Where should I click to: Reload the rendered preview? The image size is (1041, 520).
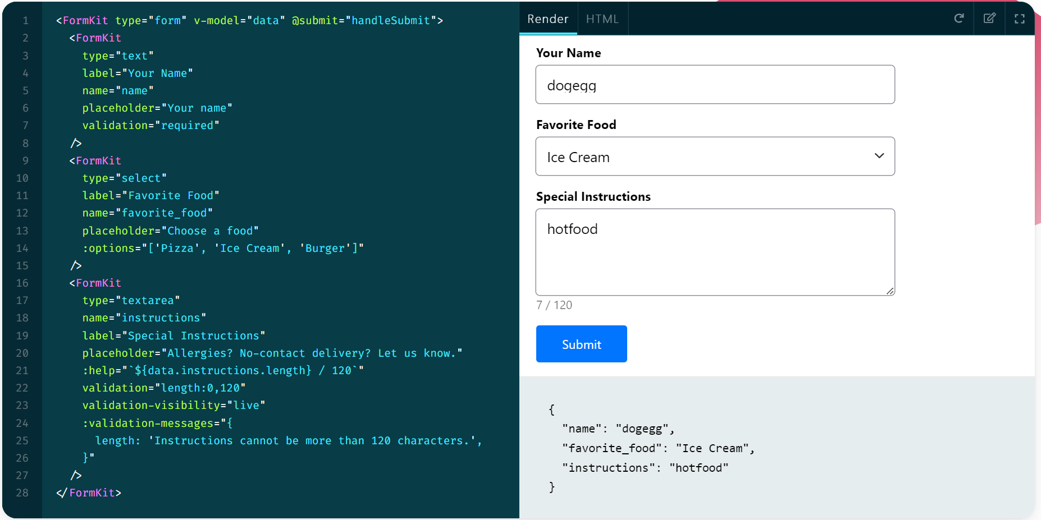pos(959,19)
